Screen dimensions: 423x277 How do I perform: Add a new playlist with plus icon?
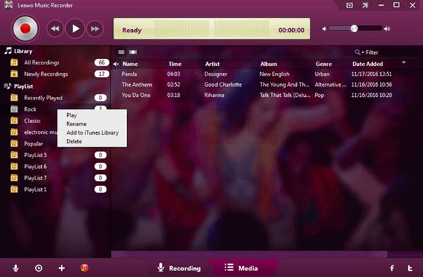click(62, 268)
